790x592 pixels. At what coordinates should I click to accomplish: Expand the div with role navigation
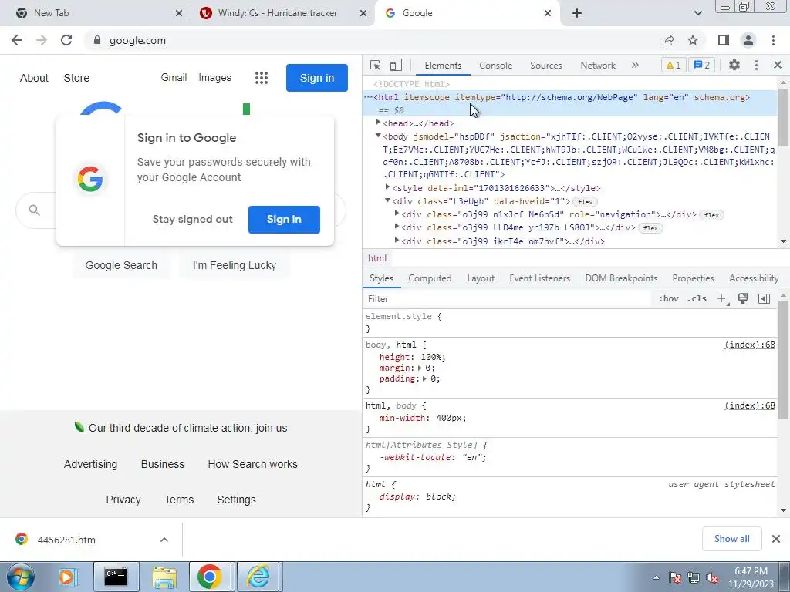click(x=397, y=214)
